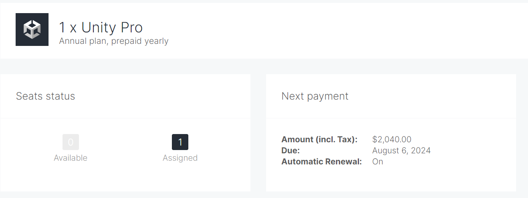
Task: Click the assigned seats count badge
Action: 180,142
